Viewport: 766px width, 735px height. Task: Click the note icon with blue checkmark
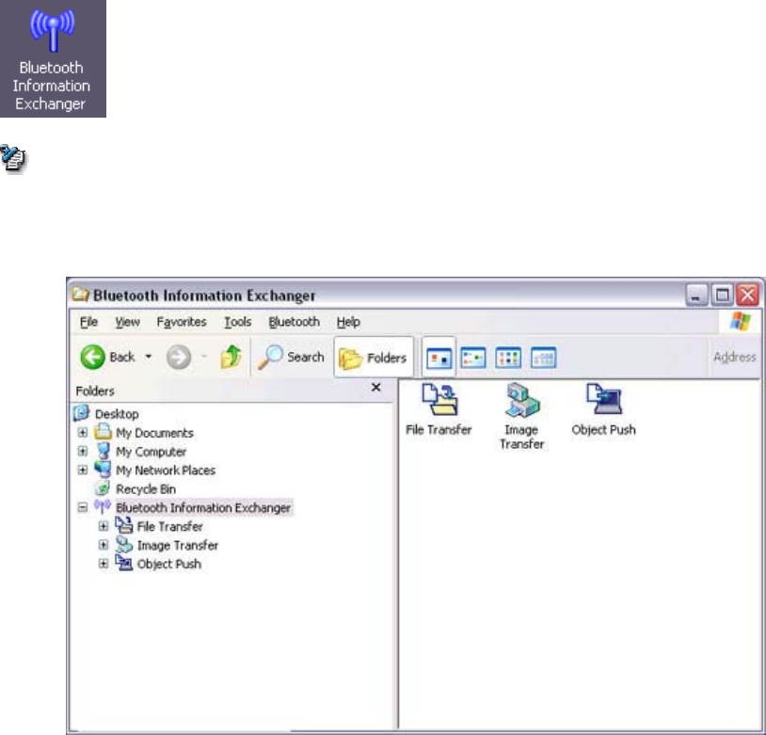(x=13, y=159)
